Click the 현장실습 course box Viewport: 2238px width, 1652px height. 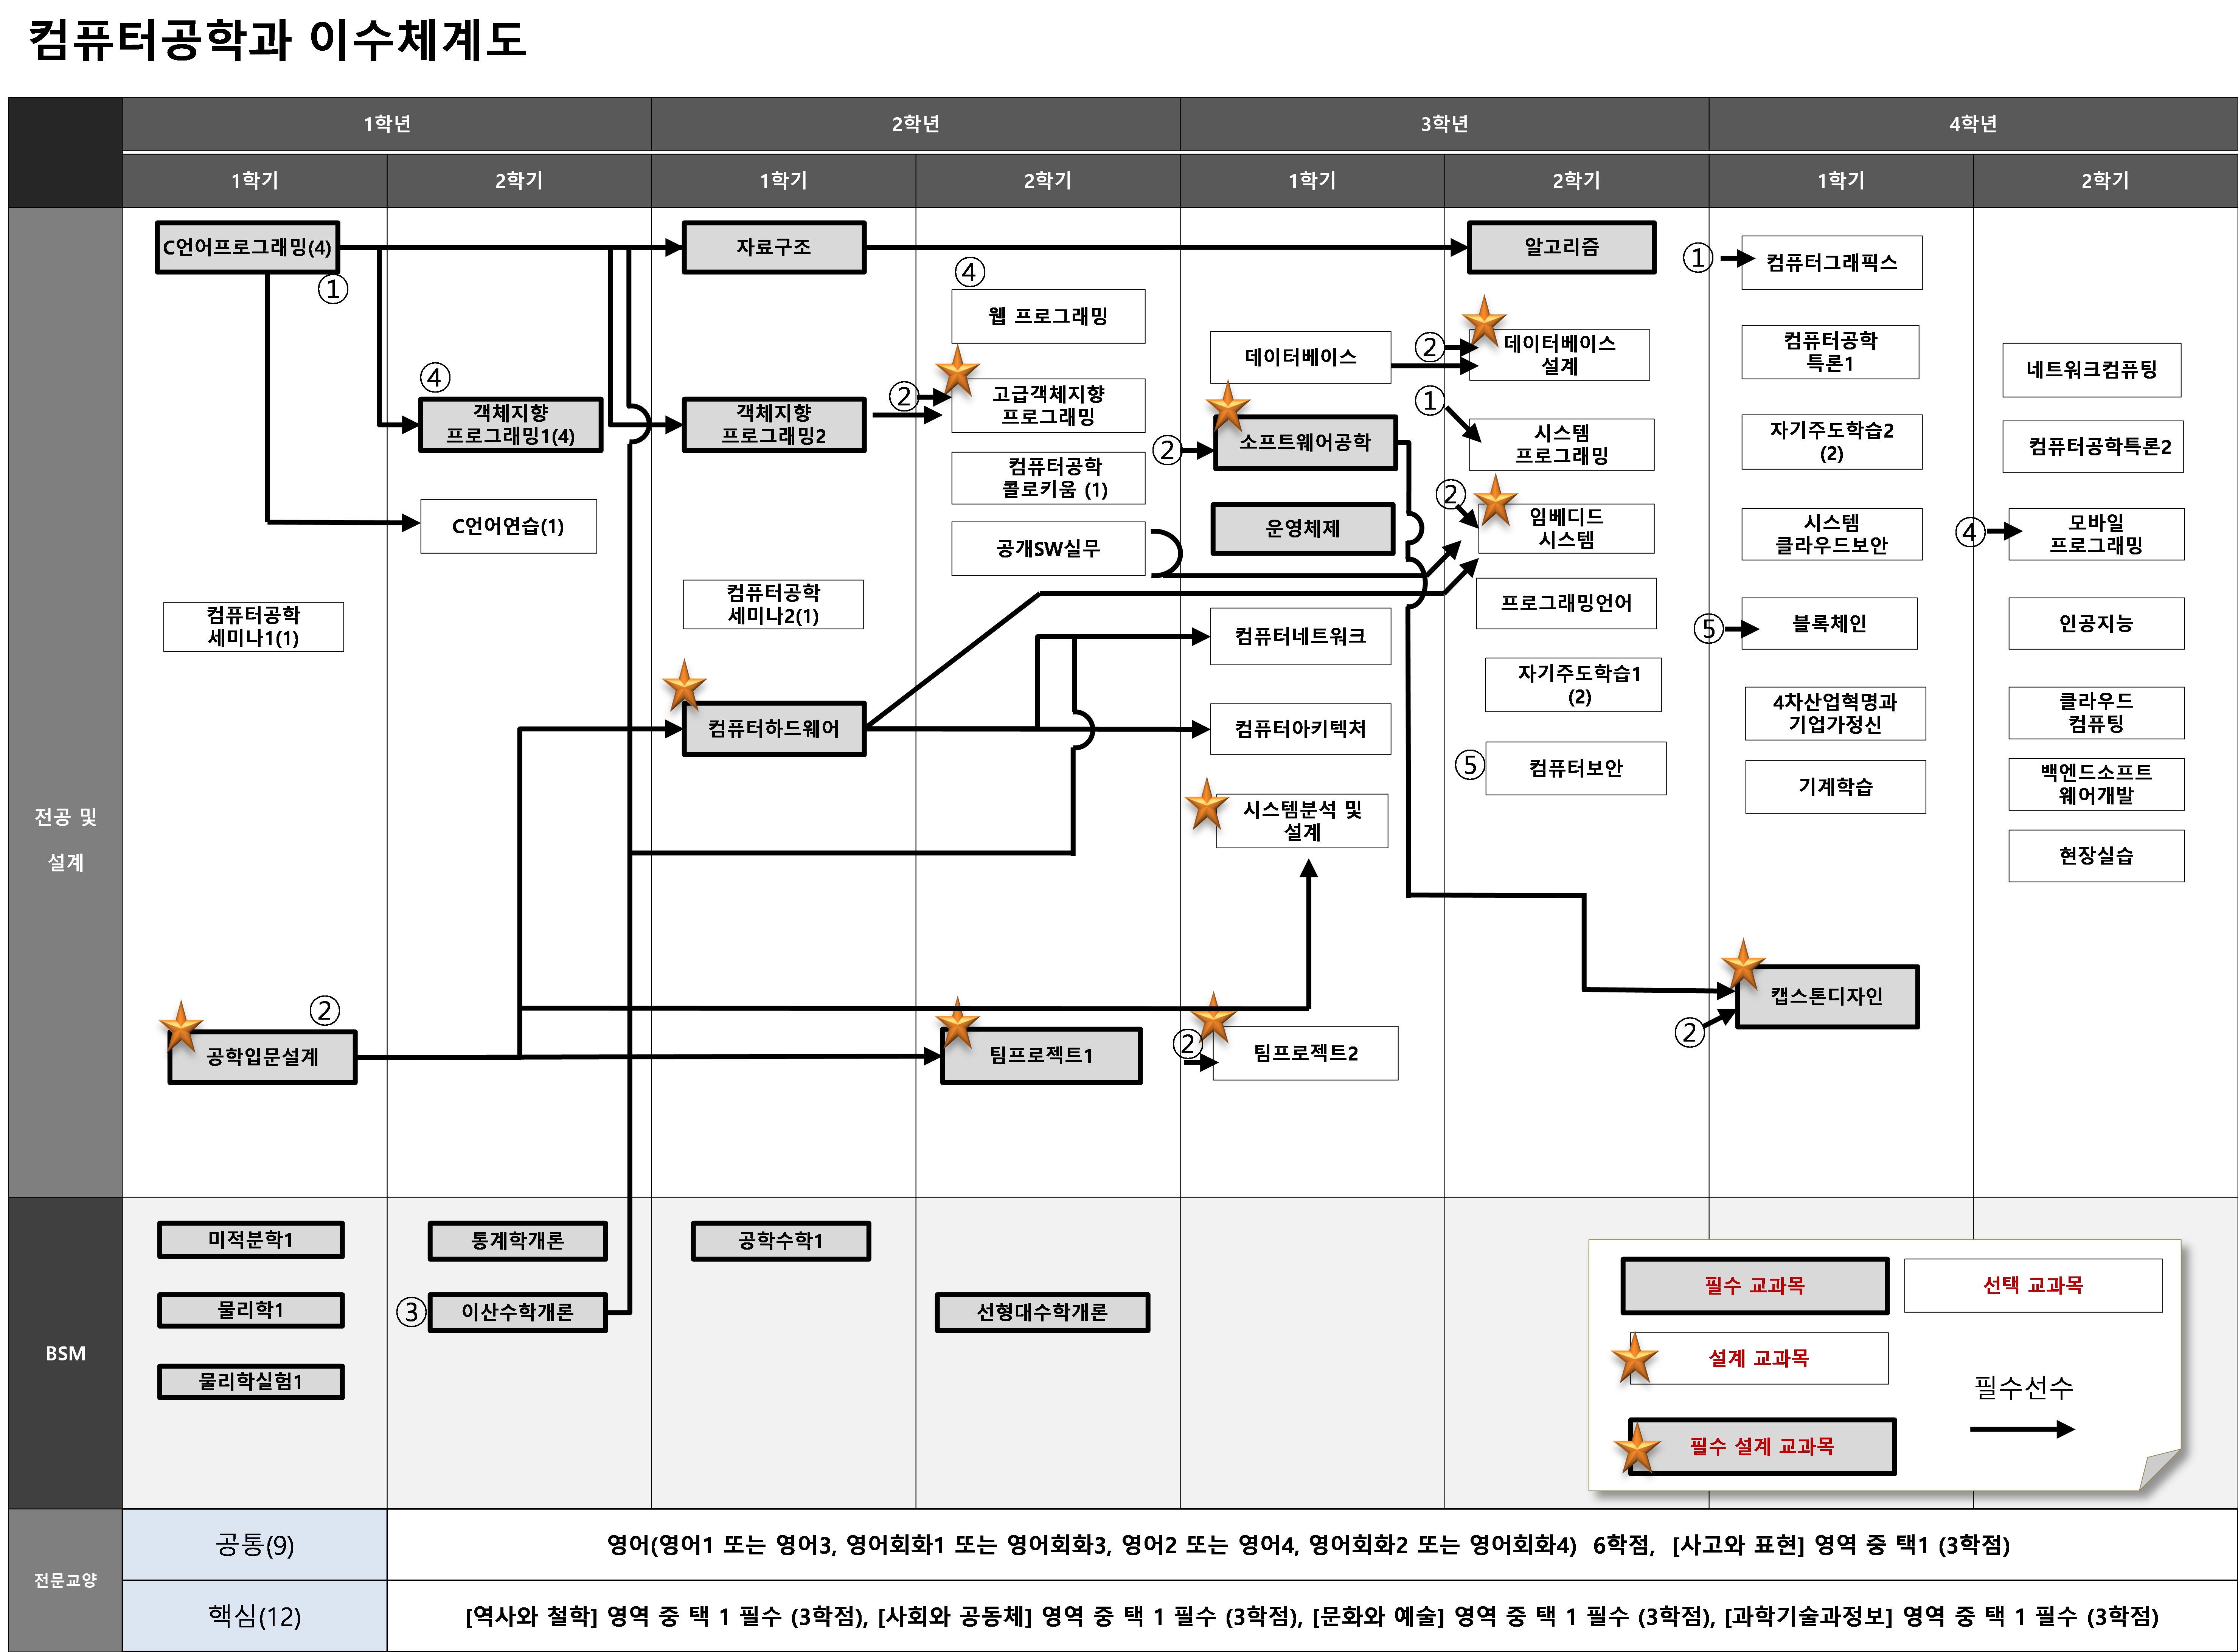coord(2096,856)
